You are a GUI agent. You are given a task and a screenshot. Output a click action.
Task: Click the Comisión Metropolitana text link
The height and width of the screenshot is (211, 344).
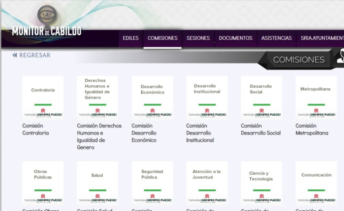tap(312, 129)
